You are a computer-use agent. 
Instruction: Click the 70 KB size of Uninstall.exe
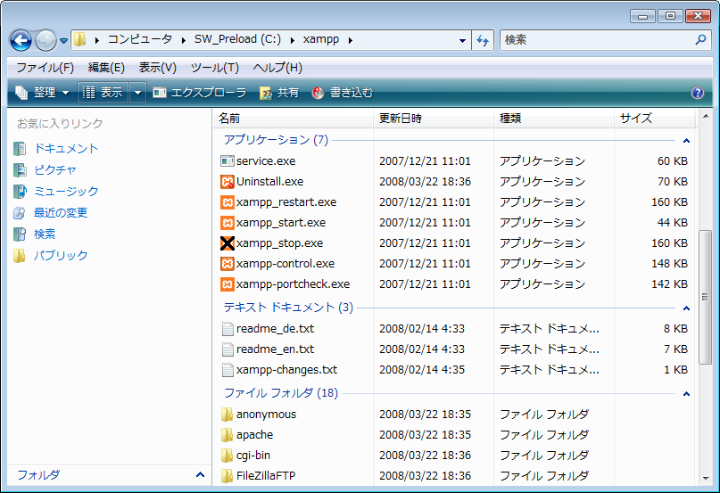[x=673, y=182]
